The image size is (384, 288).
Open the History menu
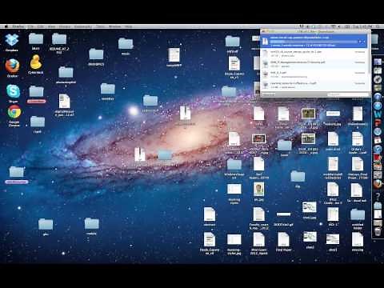click(65, 26)
